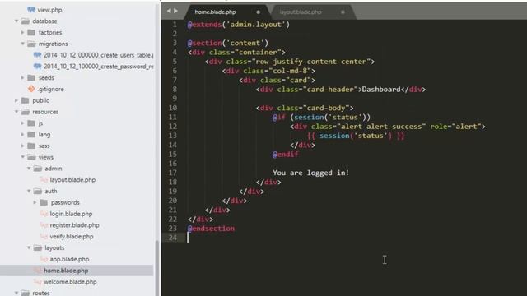
Task: Close the unsaved layout.blade.php tab dot
Action: (x=343, y=12)
